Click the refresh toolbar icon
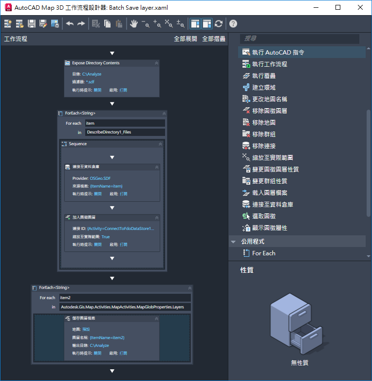Screen dimensions: 372x381 coord(219,23)
